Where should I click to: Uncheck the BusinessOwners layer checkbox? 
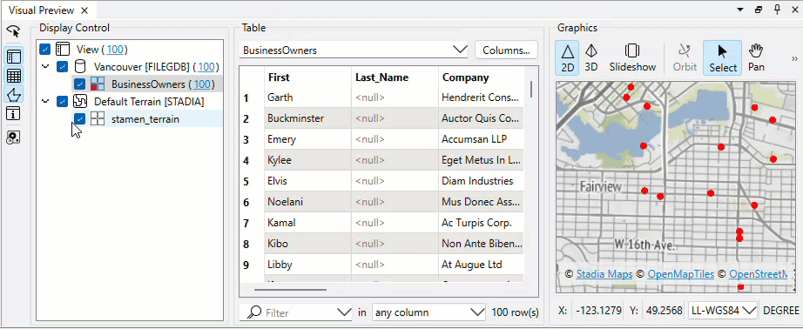tap(80, 84)
